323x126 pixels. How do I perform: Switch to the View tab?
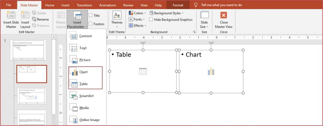[x=144, y=5]
